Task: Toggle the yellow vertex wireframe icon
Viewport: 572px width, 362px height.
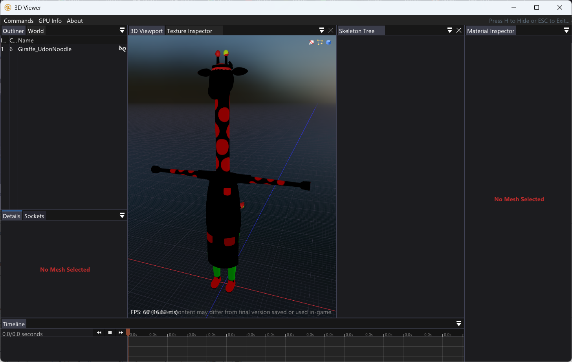Action: [320, 42]
